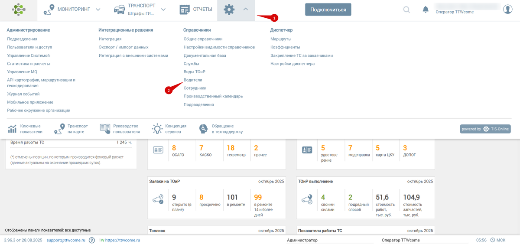Click the TTWcome logo icon
This screenshot has width=520, height=244.
coord(19,10)
